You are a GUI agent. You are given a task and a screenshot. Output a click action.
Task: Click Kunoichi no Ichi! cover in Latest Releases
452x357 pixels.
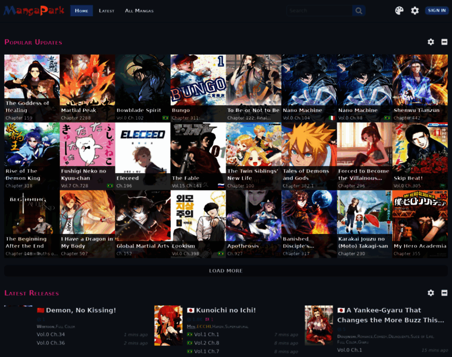click(x=168, y=325)
